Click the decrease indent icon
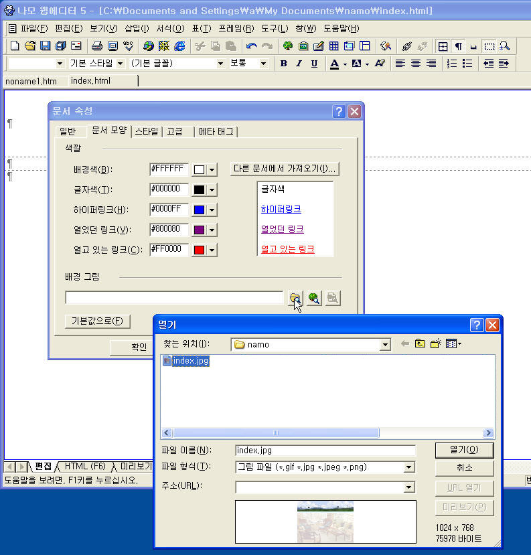The height and width of the screenshot is (555, 531). tap(488, 64)
